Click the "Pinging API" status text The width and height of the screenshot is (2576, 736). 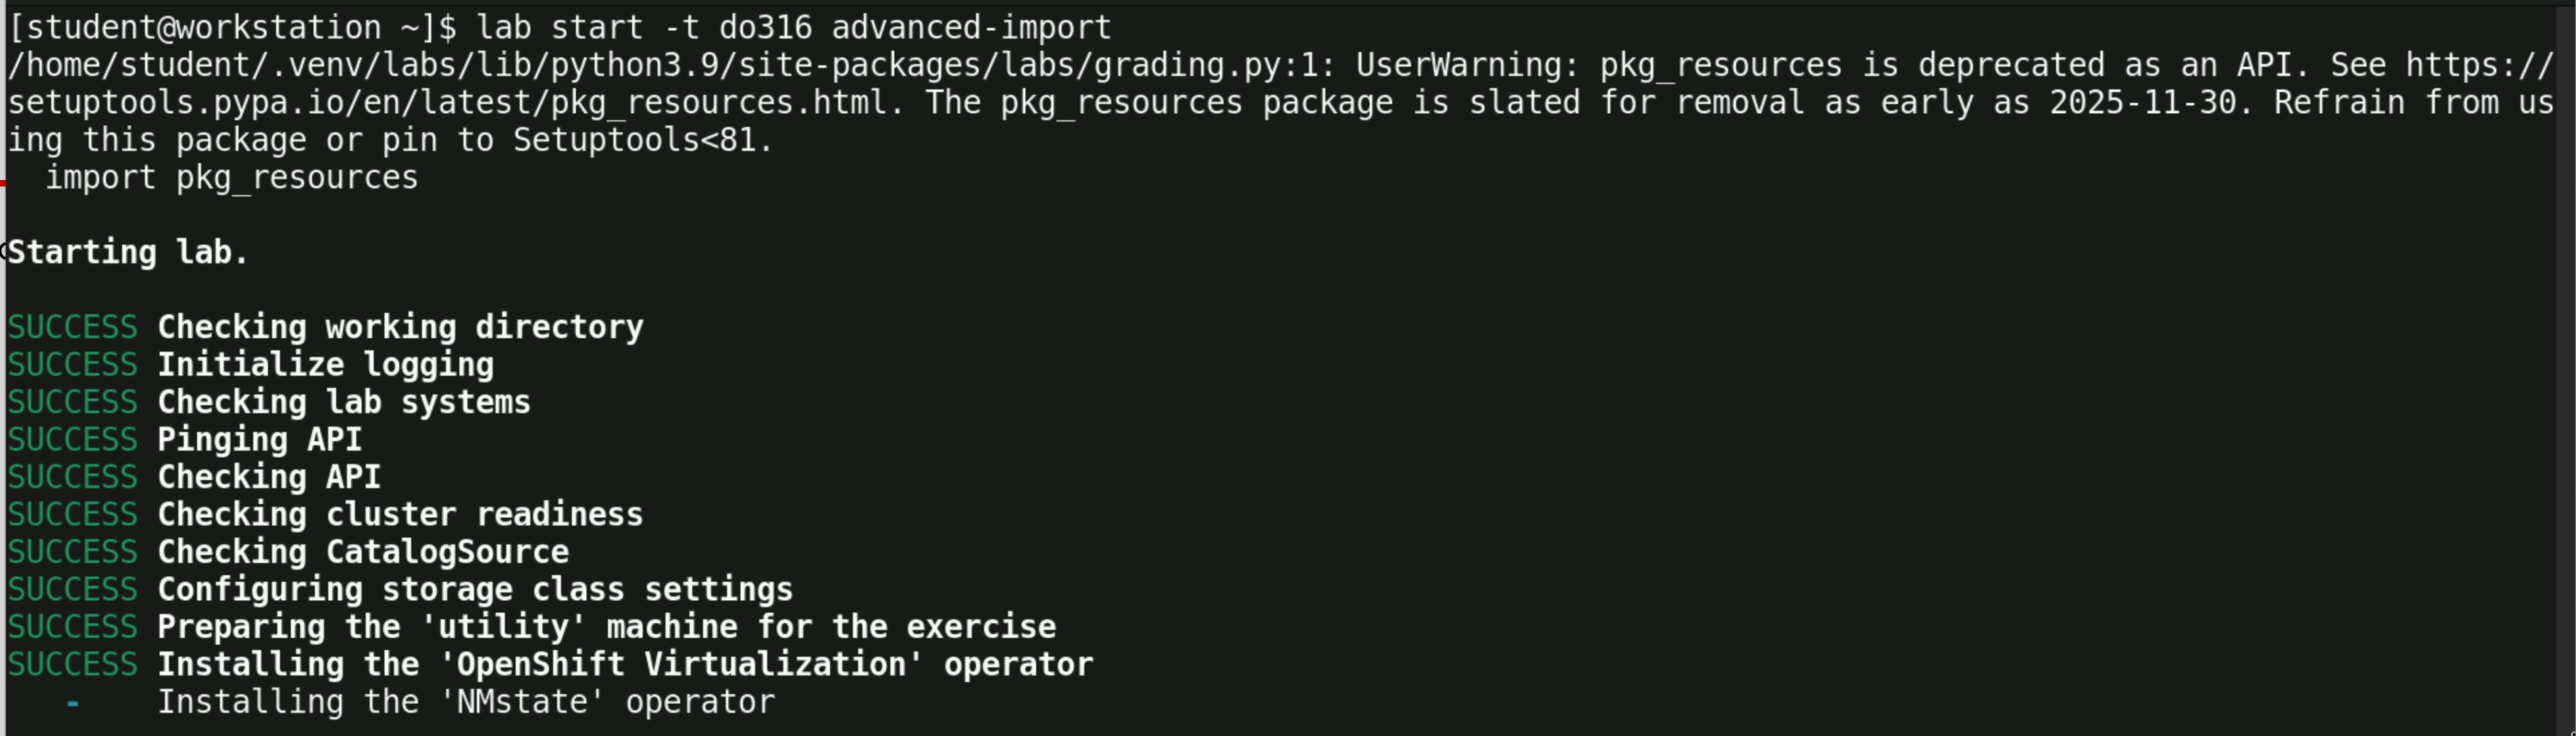[x=259, y=440]
